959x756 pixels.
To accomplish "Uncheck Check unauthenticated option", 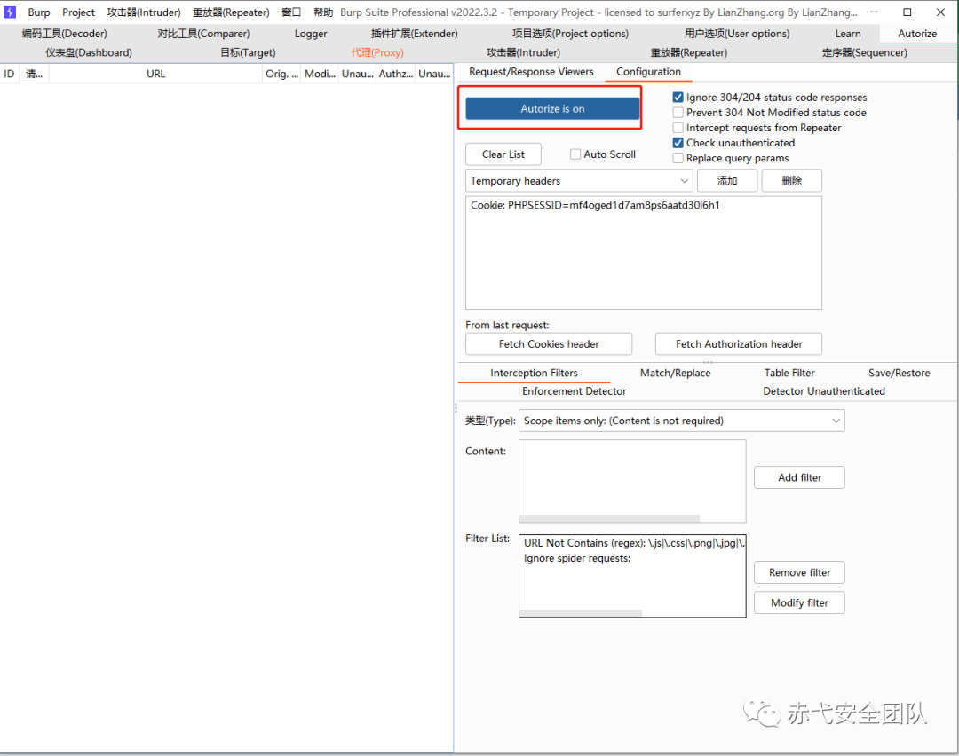I will 678,143.
